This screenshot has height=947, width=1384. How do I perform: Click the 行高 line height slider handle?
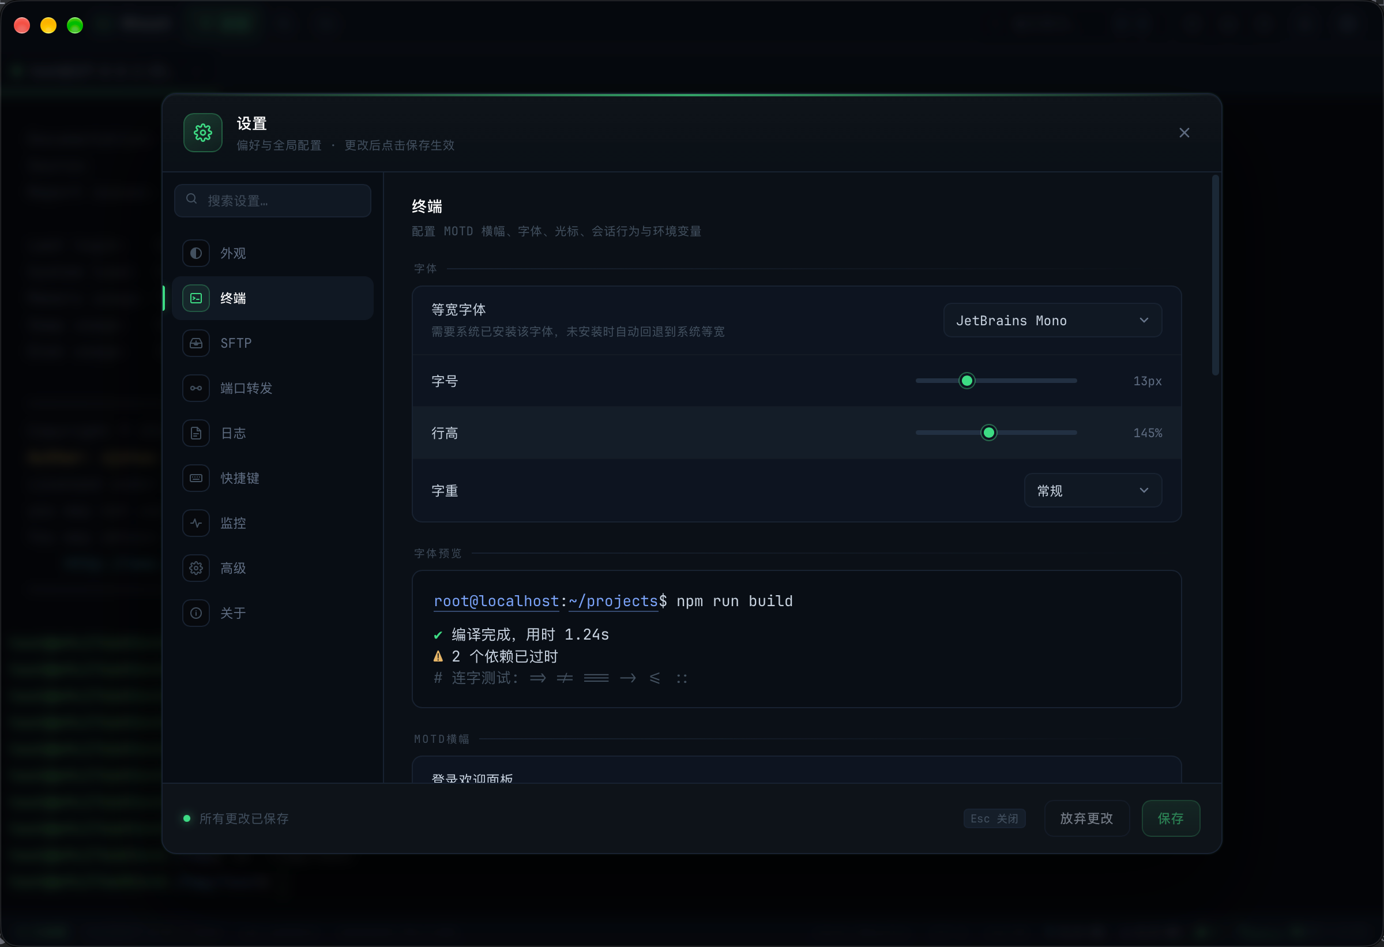(x=988, y=433)
